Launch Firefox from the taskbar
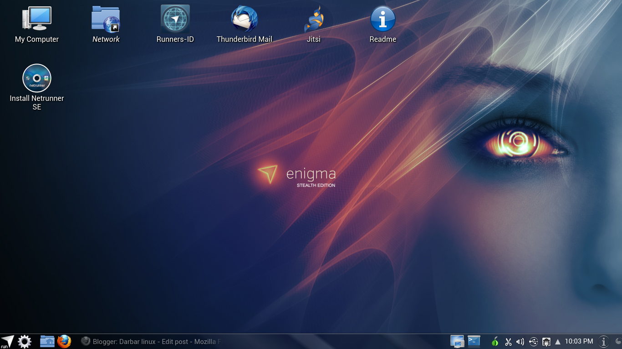Image resolution: width=622 pixels, height=349 pixels. click(65, 341)
